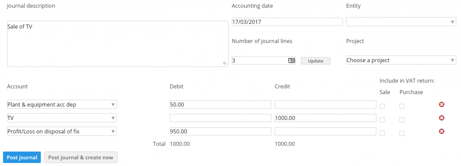461x166 pixels.
Task: Open the Plant & equipment acc dep account dropdown
Action: pos(62,104)
